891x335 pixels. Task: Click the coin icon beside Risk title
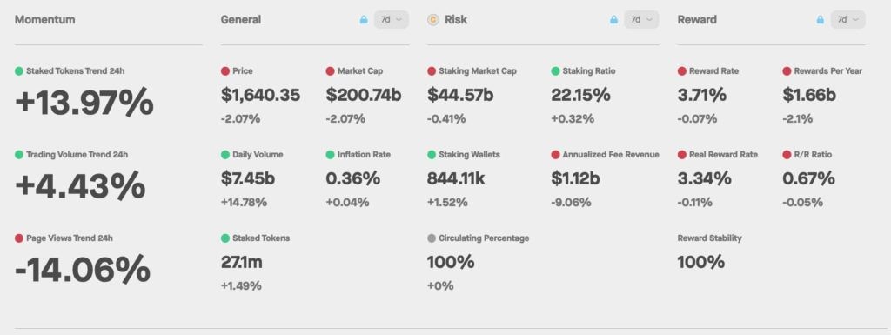click(433, 20)
